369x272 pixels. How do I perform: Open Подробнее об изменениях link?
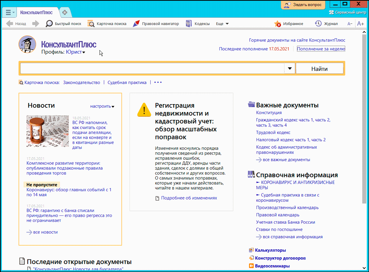tap(189, 198)
